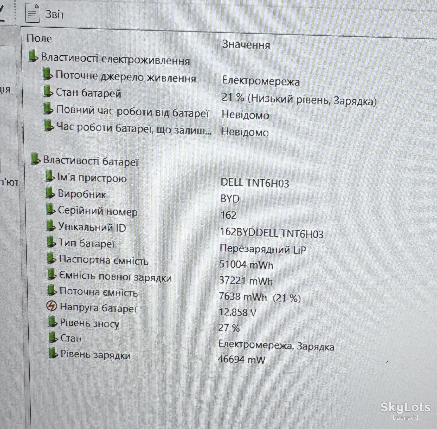
Task: Select the Властивості батареї group icon
Action: 35,159
